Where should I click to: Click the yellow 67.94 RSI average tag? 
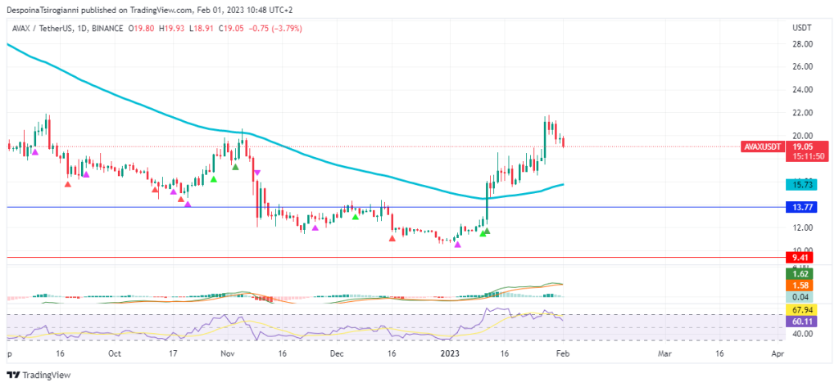798,311
